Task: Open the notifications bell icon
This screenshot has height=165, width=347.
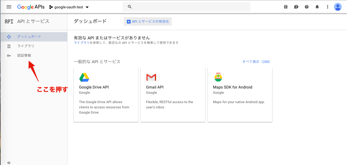Action: [x=317, y=7]
